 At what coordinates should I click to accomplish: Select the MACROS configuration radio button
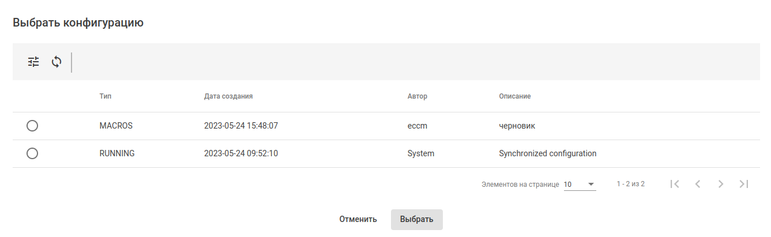coord(32,126)
